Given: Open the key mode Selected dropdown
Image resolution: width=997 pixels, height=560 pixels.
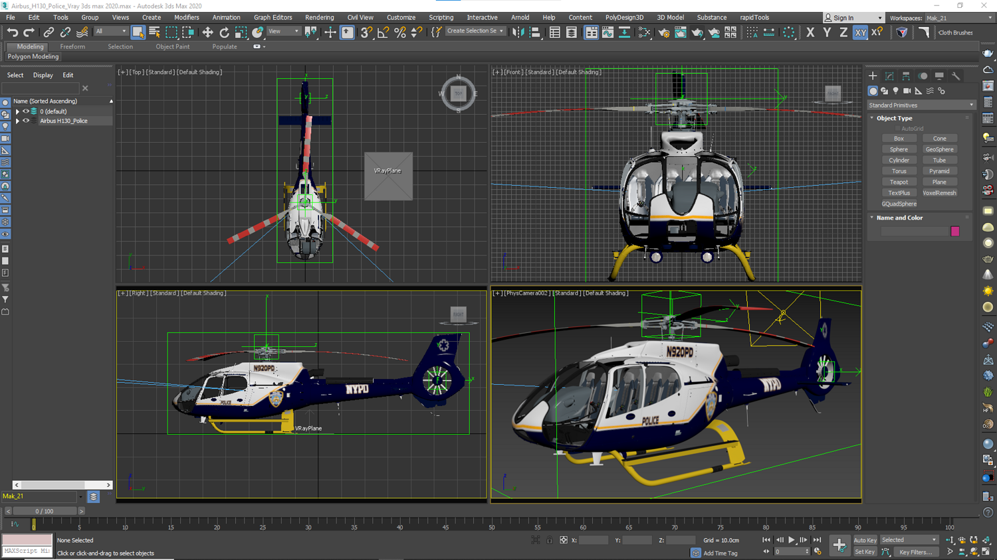Looking at the screenshot, I should (x=909, y=540).
